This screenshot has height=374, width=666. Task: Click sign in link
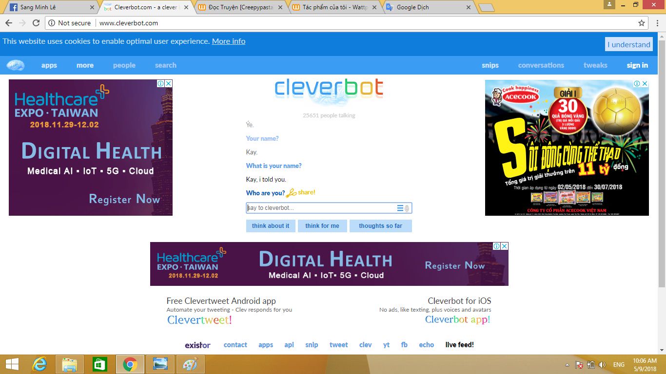pyautogui.click(x=637, y=65)
